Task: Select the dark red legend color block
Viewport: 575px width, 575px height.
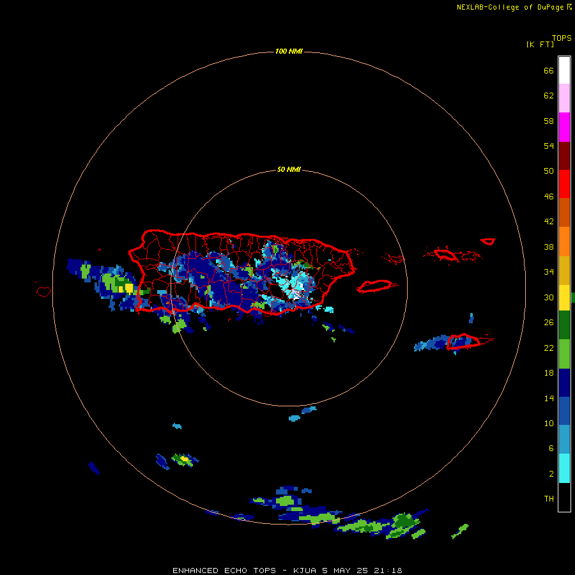Action: click(564, 156)
